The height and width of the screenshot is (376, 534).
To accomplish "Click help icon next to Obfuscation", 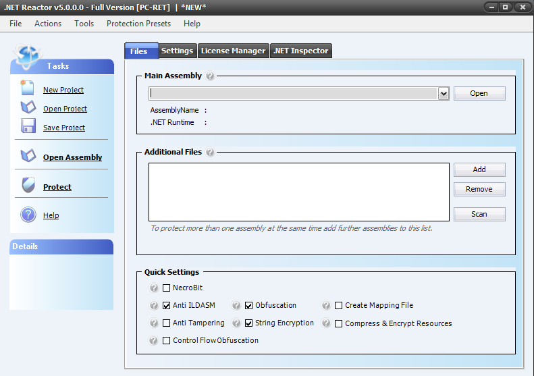I will click(x=236, y=305).
